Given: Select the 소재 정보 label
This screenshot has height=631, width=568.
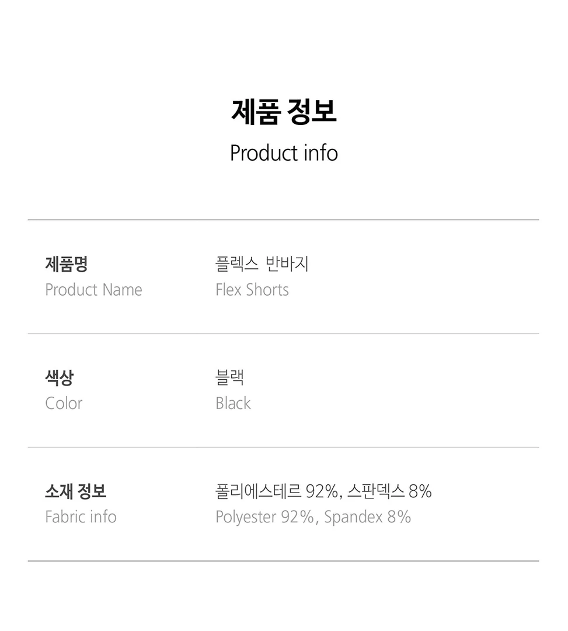Looking at the screenshot, I should coord(75,491).
